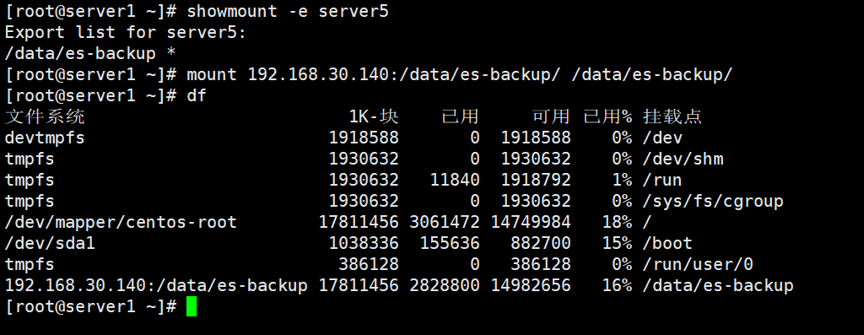
Task: Click the tmpfs name in the /dev/shm row
Action: point(30,159)
